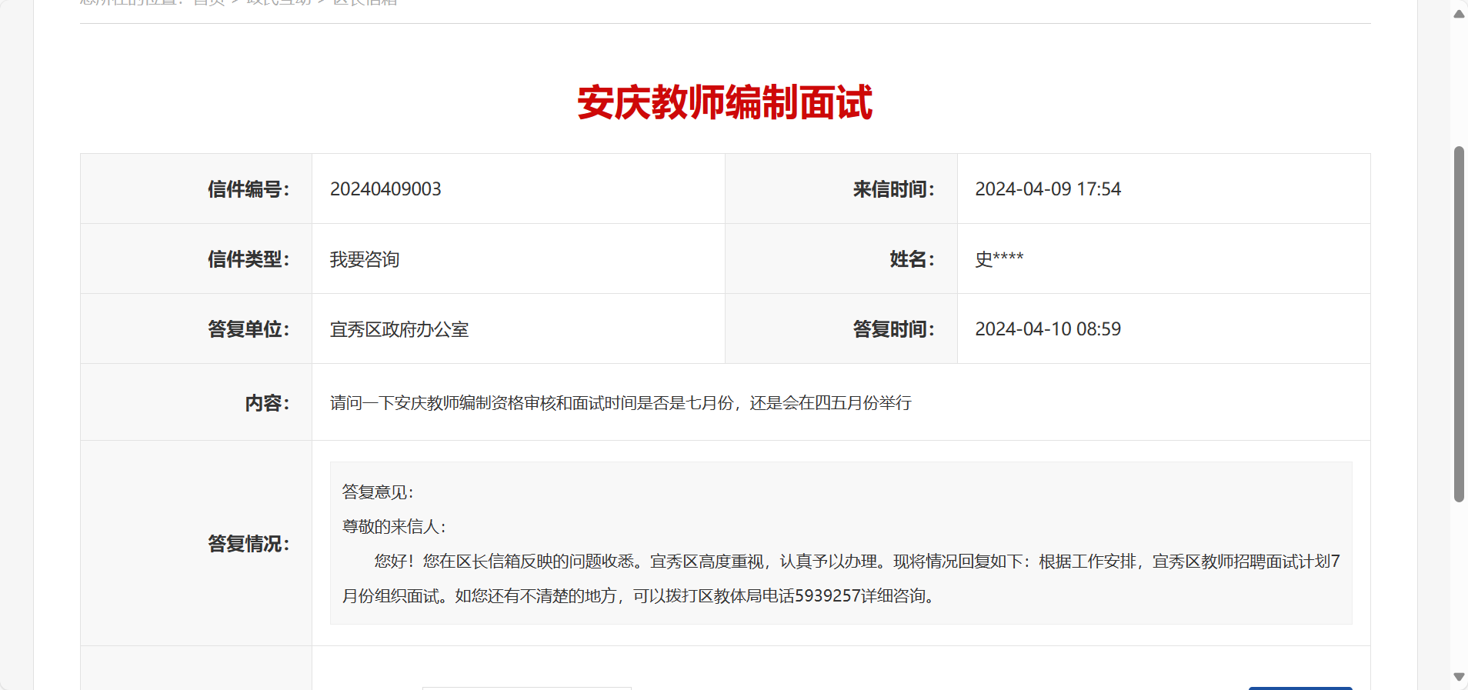Click the masked name 史****
Viewport: 1468px width, 690px height.
click(x=999, y=259)
